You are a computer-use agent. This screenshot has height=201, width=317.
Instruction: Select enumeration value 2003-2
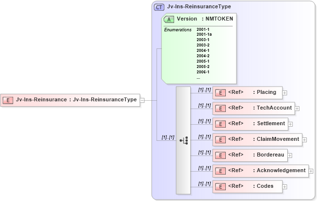[203, 45]
